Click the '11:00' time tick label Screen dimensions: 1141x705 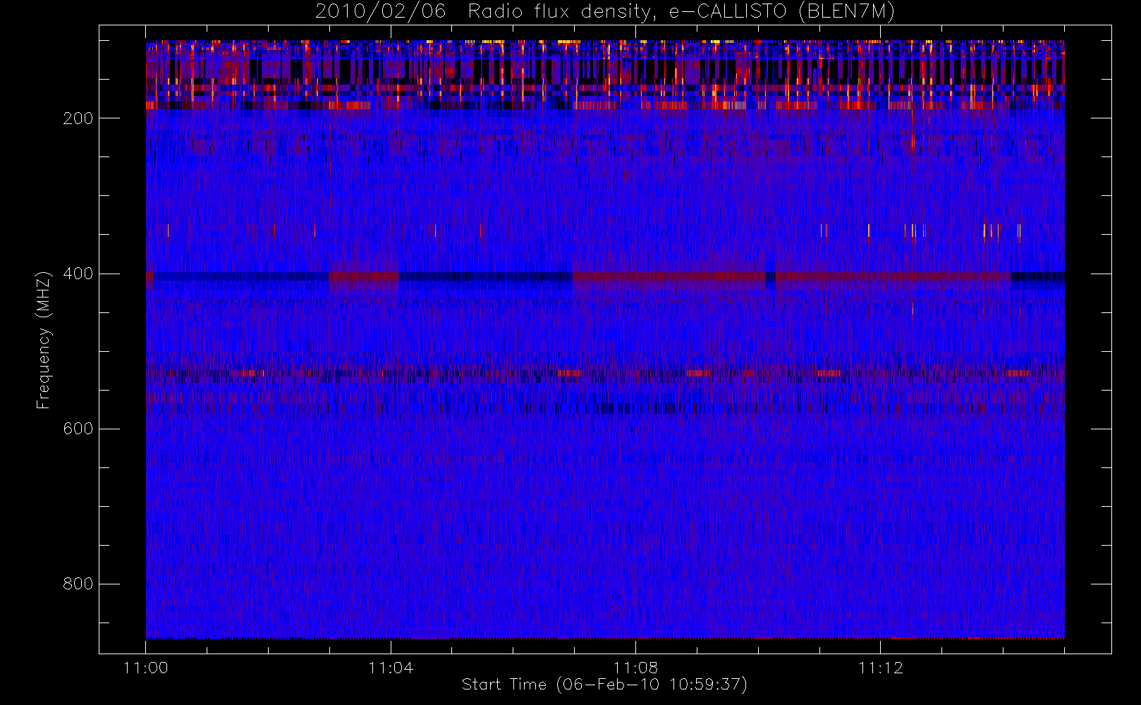(x=146, y=668)
